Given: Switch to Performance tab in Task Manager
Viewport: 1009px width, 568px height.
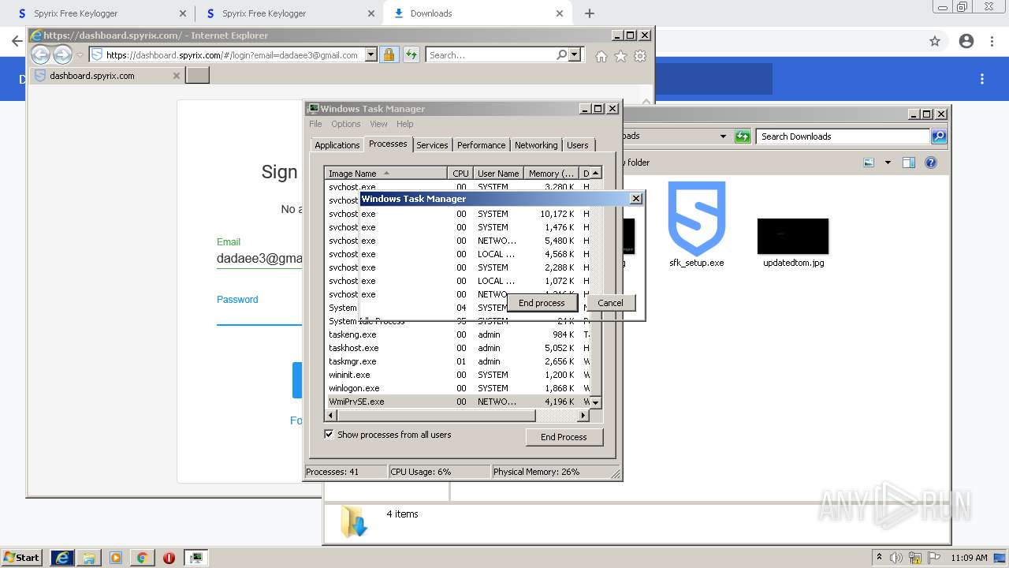Looking at the screenshot, I should click(481, 145).
